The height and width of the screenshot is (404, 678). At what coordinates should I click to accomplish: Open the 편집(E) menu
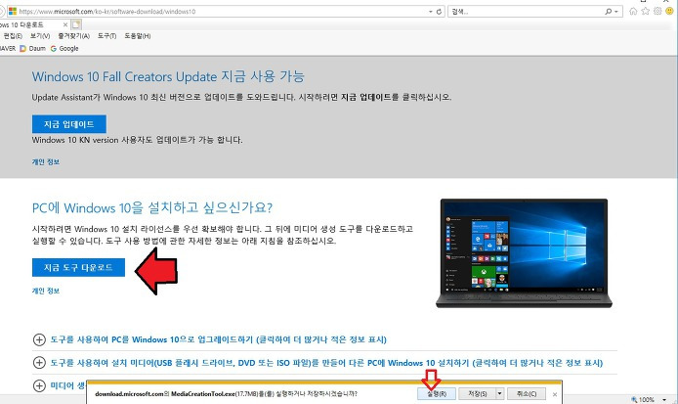click(x=13, y=36)
